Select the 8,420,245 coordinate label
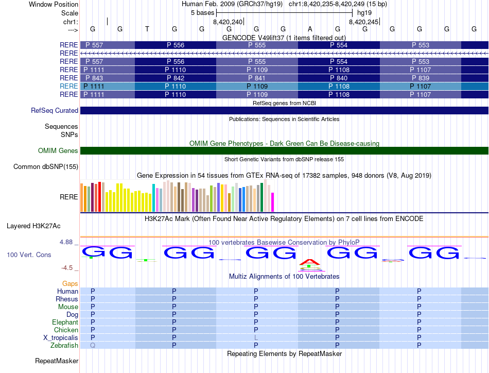The width and height of the screenshot is (489, 373). [x=363, y=22]
